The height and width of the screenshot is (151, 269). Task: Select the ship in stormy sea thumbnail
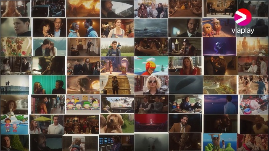point(151,28)
